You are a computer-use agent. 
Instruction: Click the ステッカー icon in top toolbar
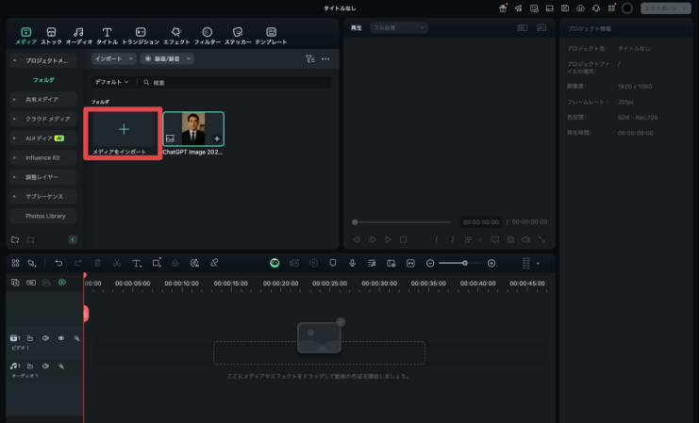tap(238, 36)
